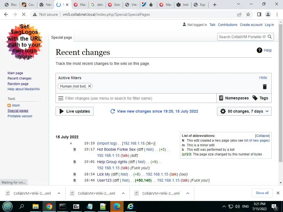Viewport: 283px width, 212px height.
Task: Share this page via the share icon
Action: click(239, 14)
